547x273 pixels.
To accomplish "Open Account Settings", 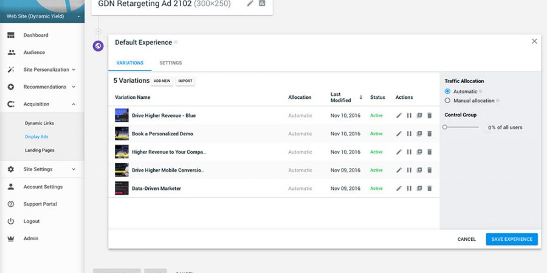I will [42, 187].
